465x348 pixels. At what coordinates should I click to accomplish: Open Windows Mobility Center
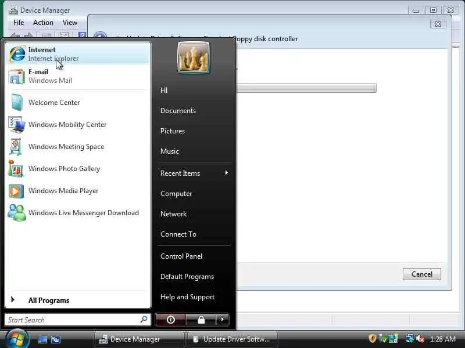78,125
